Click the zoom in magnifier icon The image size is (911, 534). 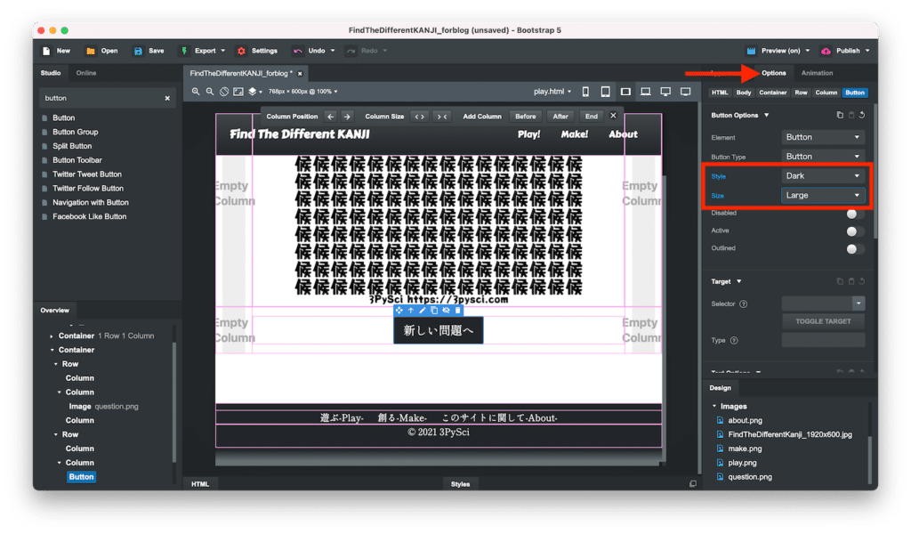(196, 92)
